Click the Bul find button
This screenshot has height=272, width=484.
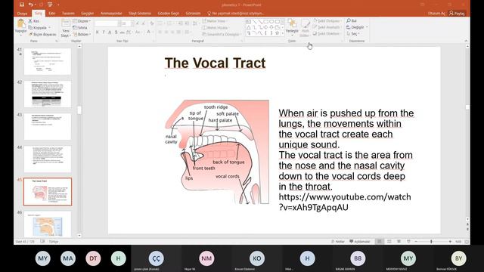(352, 20)
